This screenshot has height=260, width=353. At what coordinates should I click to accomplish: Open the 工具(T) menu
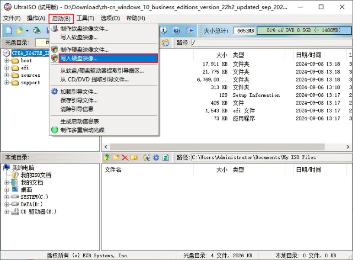[85, 18]
